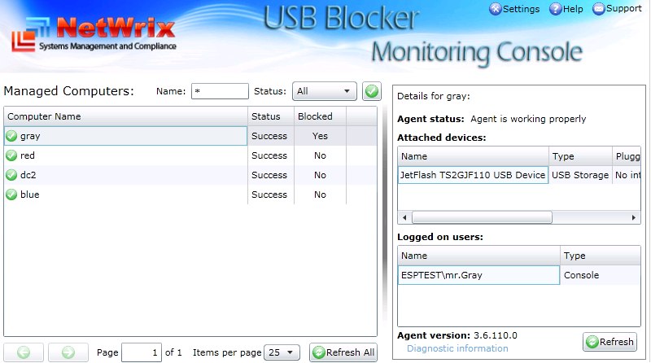Click Refresh button in details panel
The width and height of the screenshot is (651, 363).
pyautogui.click(x=609, y=342)
